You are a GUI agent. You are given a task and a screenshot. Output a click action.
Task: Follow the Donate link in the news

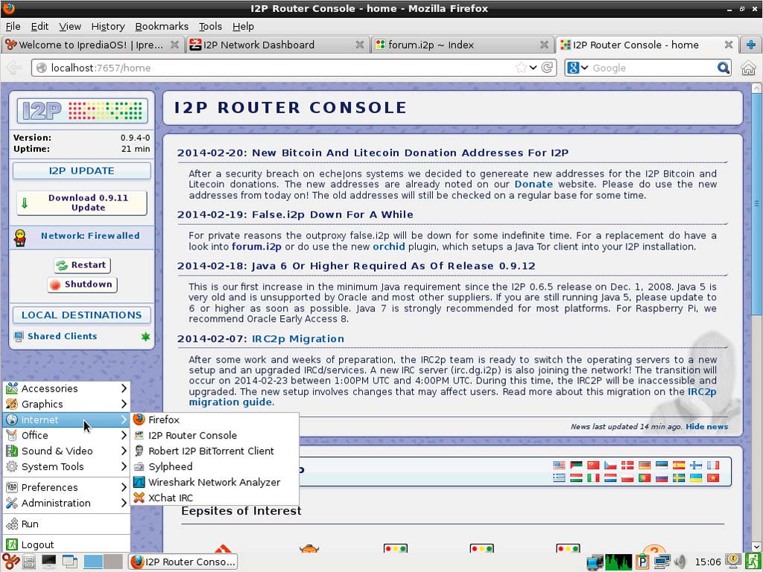(x=534, y=185)
